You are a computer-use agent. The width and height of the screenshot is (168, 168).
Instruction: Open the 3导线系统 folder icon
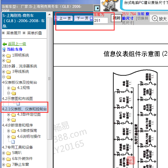[8, 72]
